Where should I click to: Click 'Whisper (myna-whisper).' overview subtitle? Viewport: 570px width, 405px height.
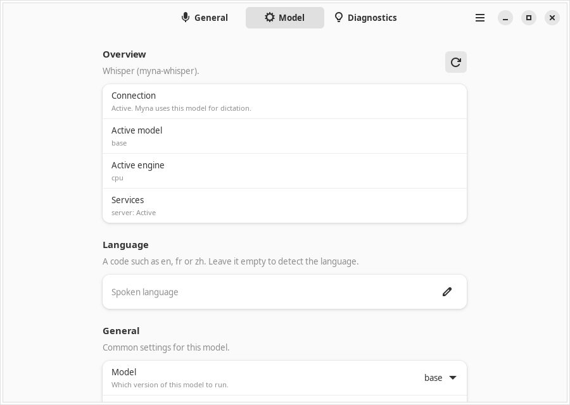pos(151,71)
